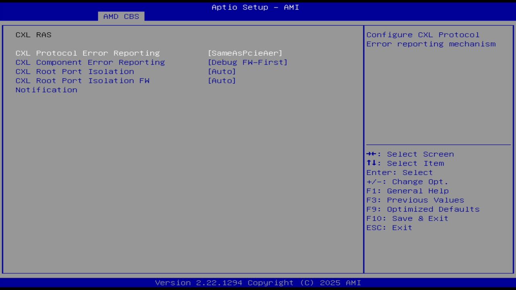Open the Debug FW-First value dropdown
Viewport: 516px width, 290px height.
point(248,62)
